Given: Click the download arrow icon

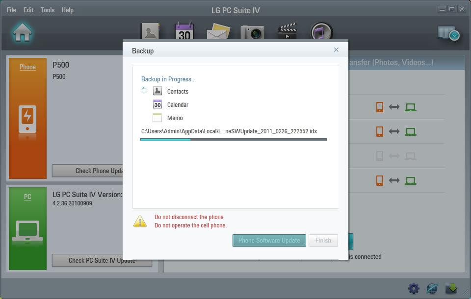Looking at the screenshot, I should [451, 288].
